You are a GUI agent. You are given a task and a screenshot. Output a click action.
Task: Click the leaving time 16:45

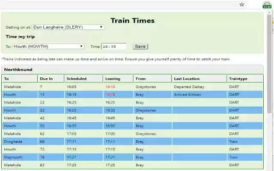coord(110,118)
